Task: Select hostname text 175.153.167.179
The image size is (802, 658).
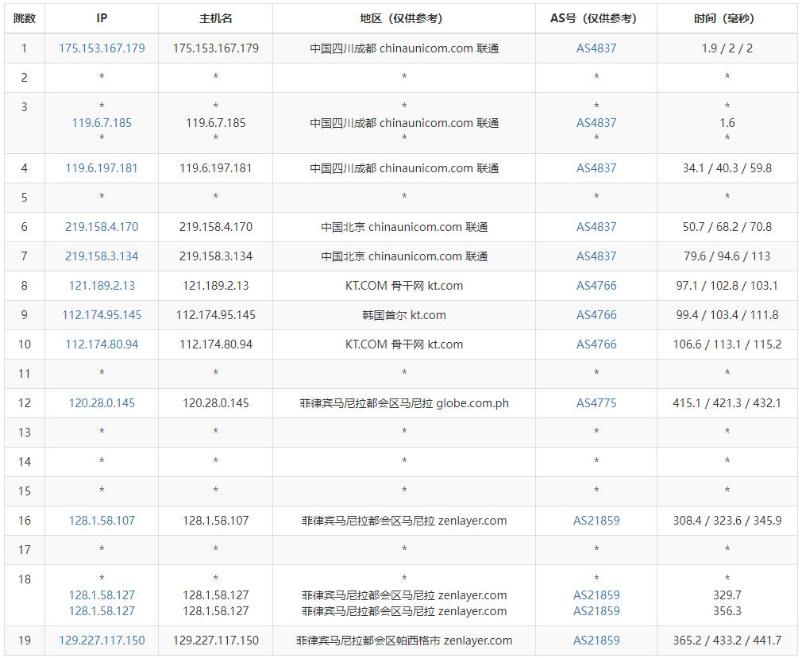Action: pyautogui.click(x=216, y=48)
